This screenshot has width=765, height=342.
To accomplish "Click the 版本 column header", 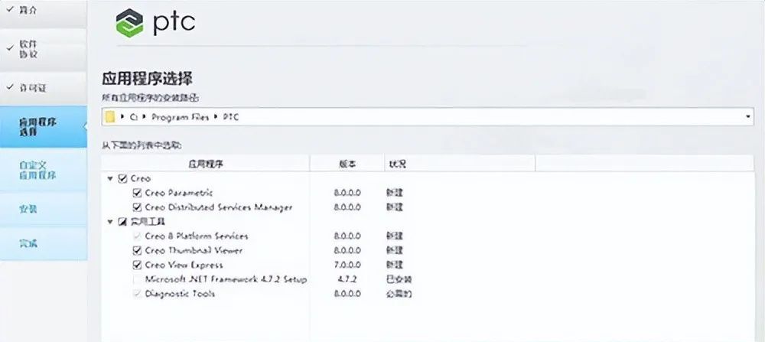I will [x=347, y=164].
